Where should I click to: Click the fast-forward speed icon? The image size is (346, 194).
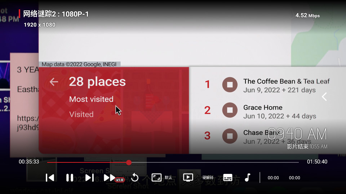coord(109,177)
